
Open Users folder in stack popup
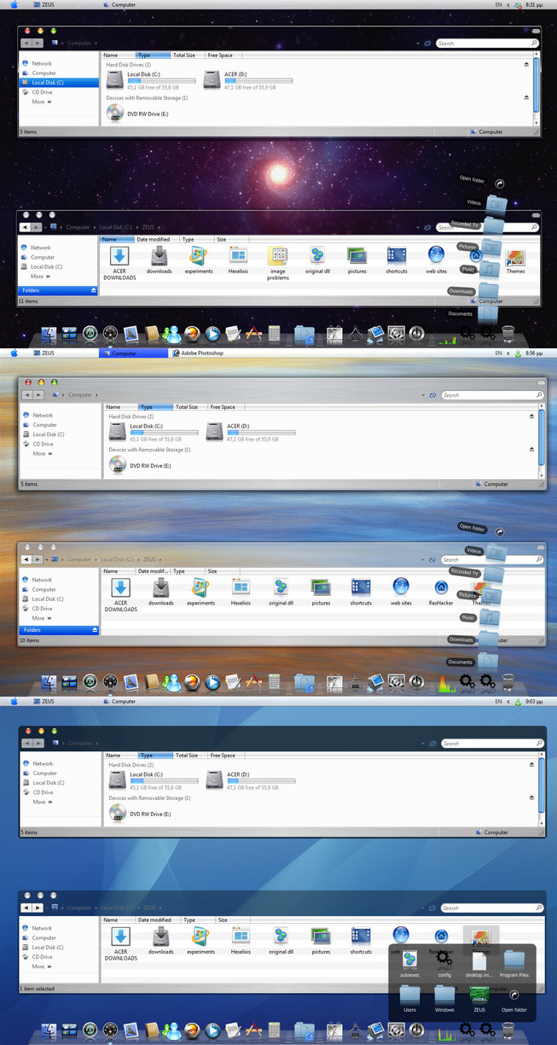pyautogui.click(x=409, y=997)
